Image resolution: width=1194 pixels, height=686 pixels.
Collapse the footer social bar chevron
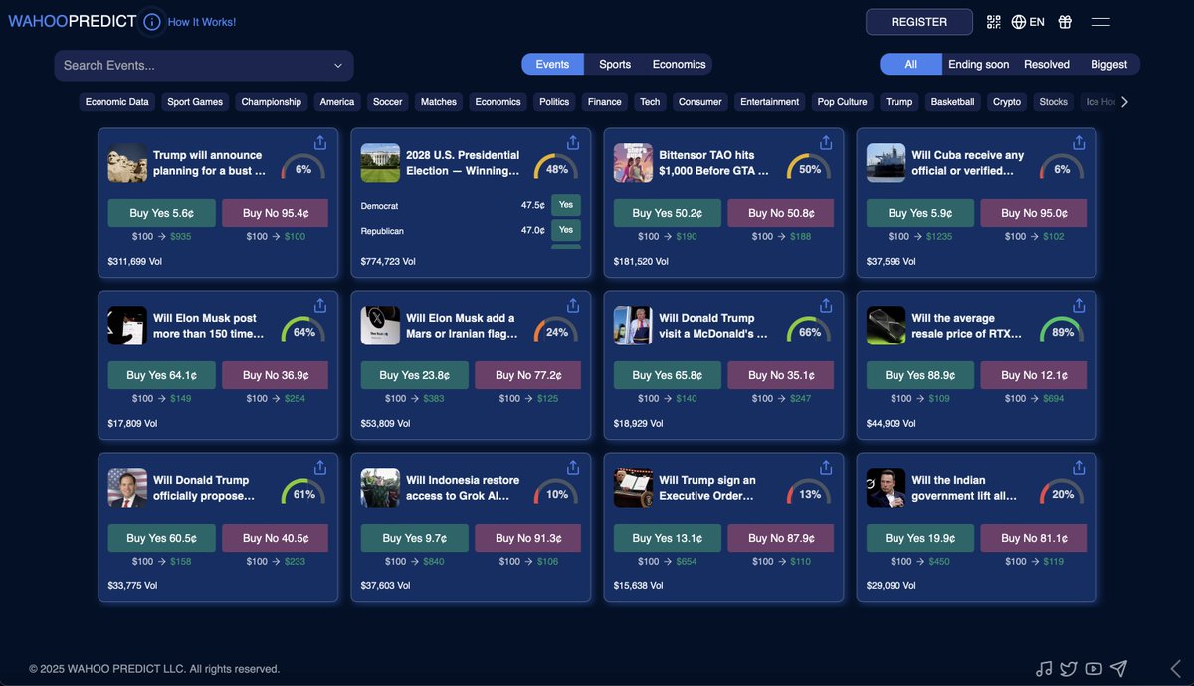(1174, 668)
